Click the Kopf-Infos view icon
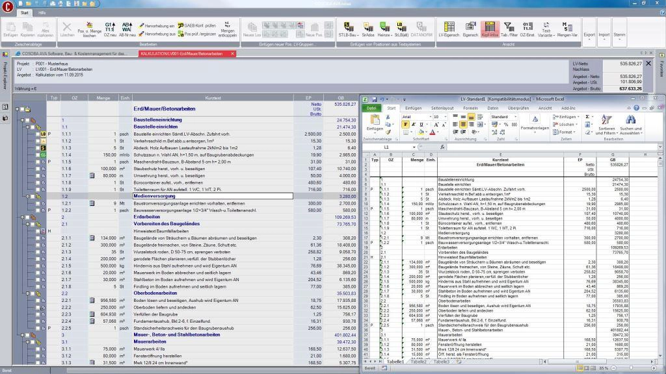 489,29
